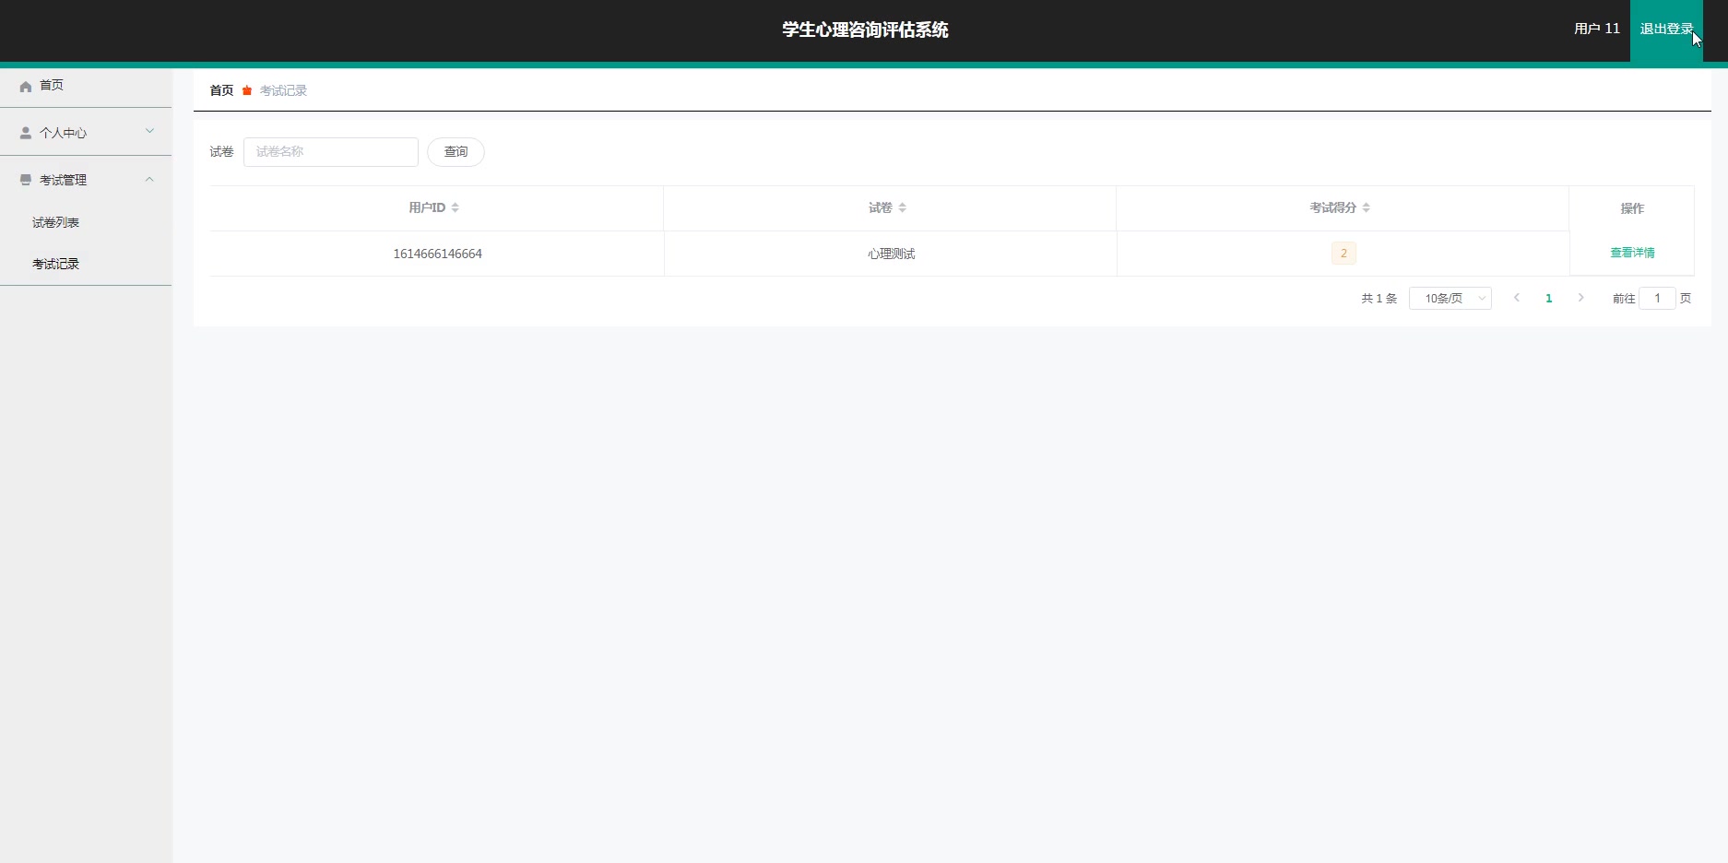Click the home icon in sidebar
The image size is (1728, 863).
[26, 86]
